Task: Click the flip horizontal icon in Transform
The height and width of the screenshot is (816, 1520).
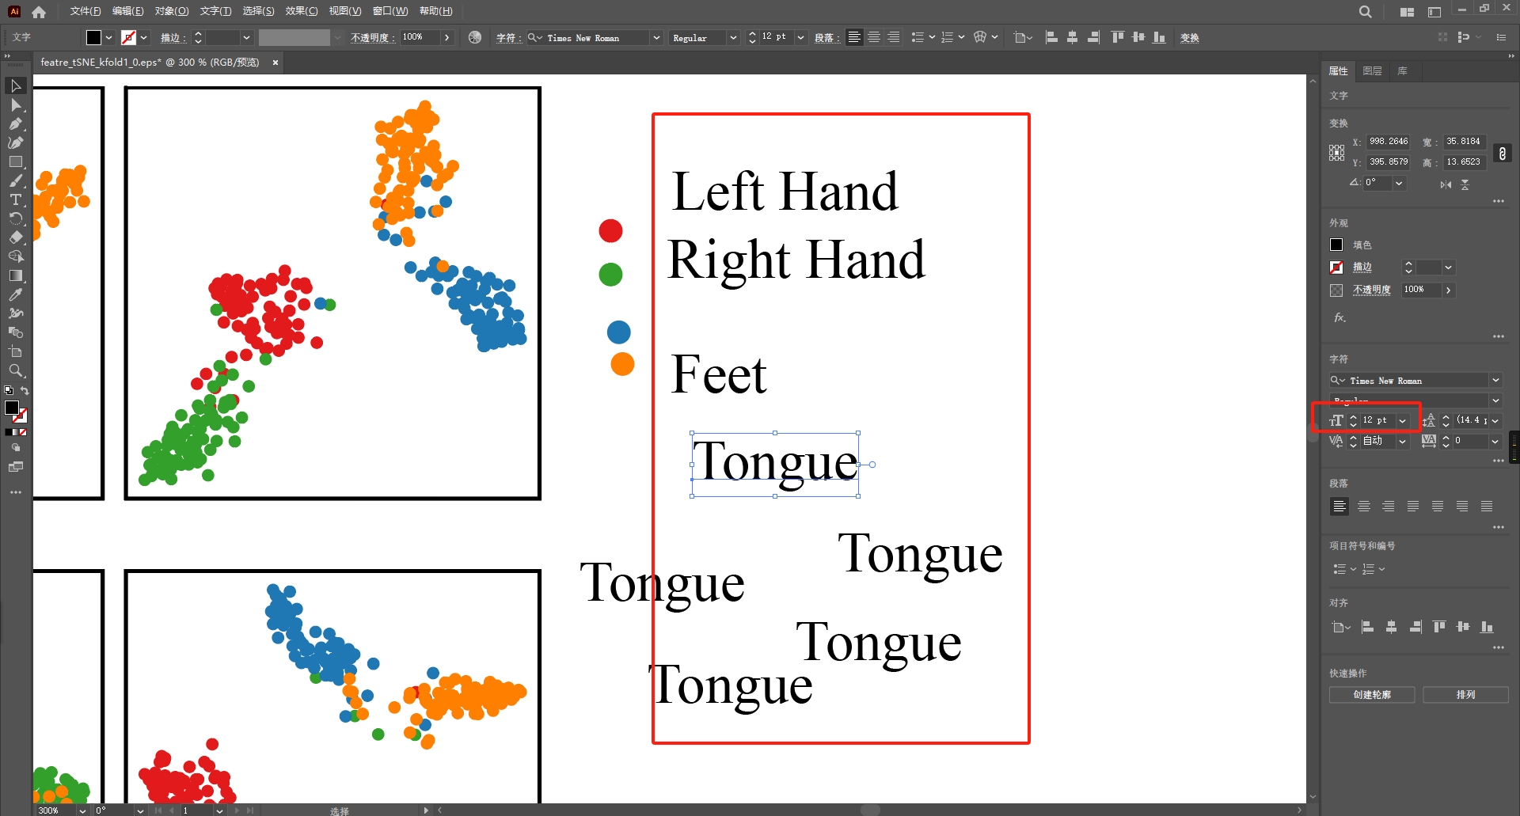Action: click(x=1446, y=184)
